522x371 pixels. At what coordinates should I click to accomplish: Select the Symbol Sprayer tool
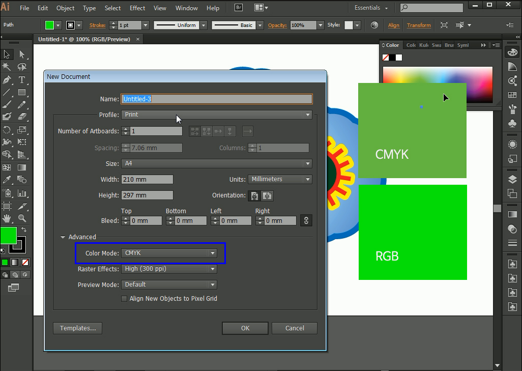click(7, 193)
